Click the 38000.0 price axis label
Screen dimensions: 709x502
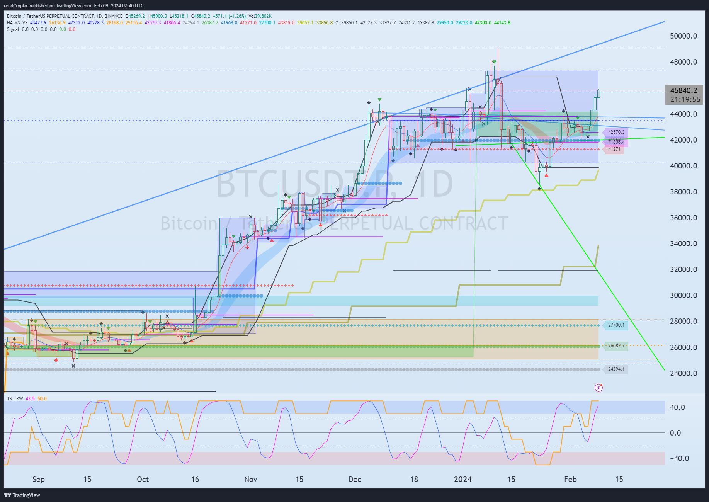pyautogui.click(x=683, y=192)
